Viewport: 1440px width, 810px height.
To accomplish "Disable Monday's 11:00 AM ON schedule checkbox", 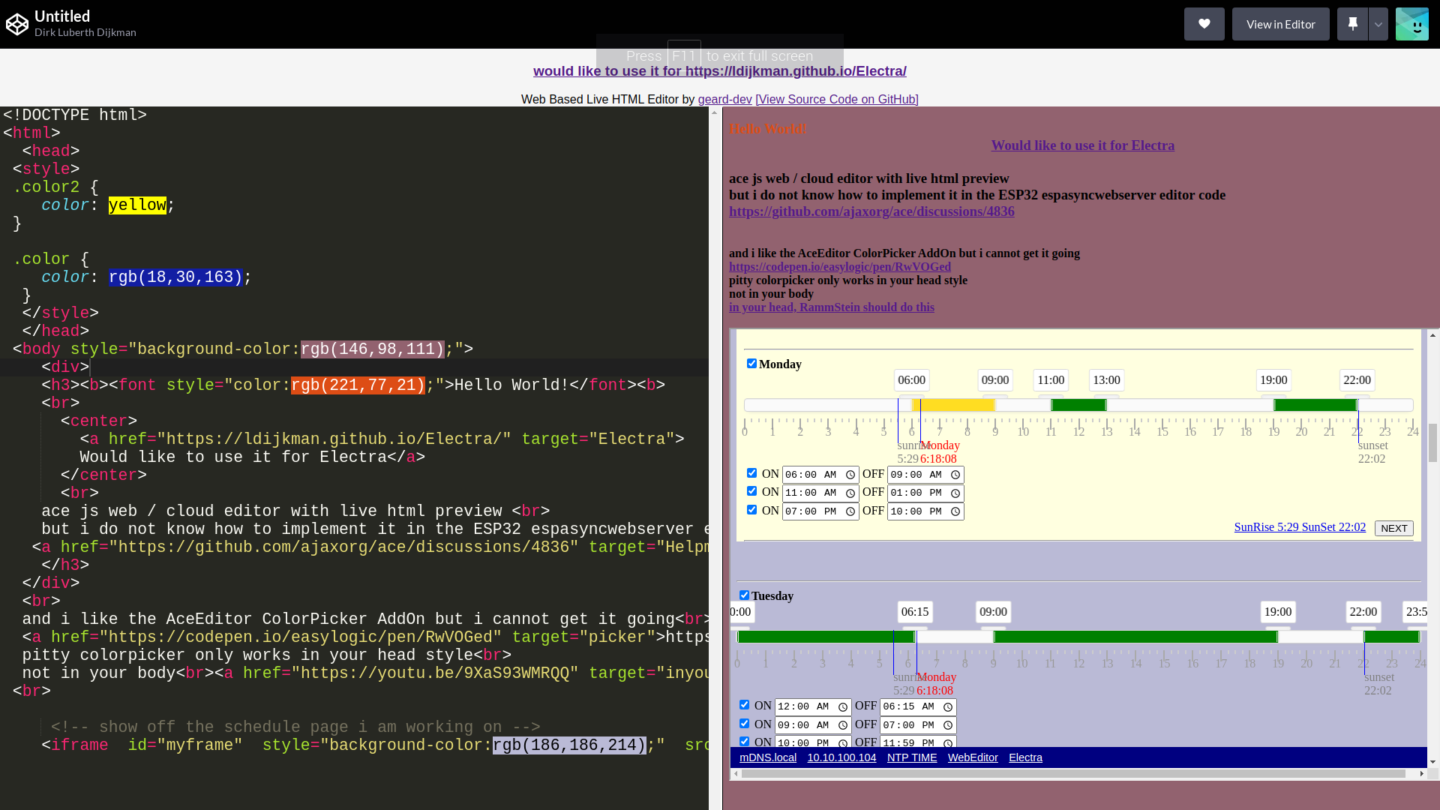I will coord(751,491).
